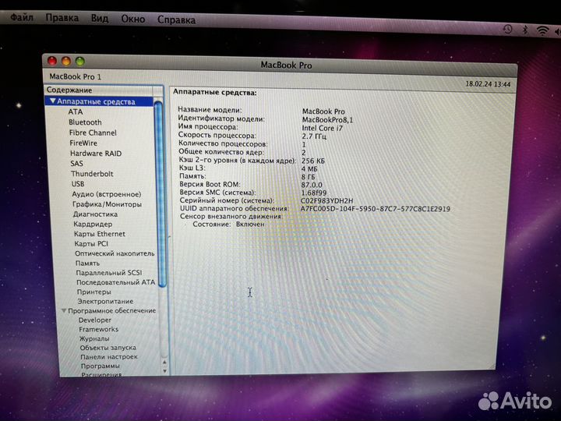Select Электропитание in the sidebar

tap(105, 301)
